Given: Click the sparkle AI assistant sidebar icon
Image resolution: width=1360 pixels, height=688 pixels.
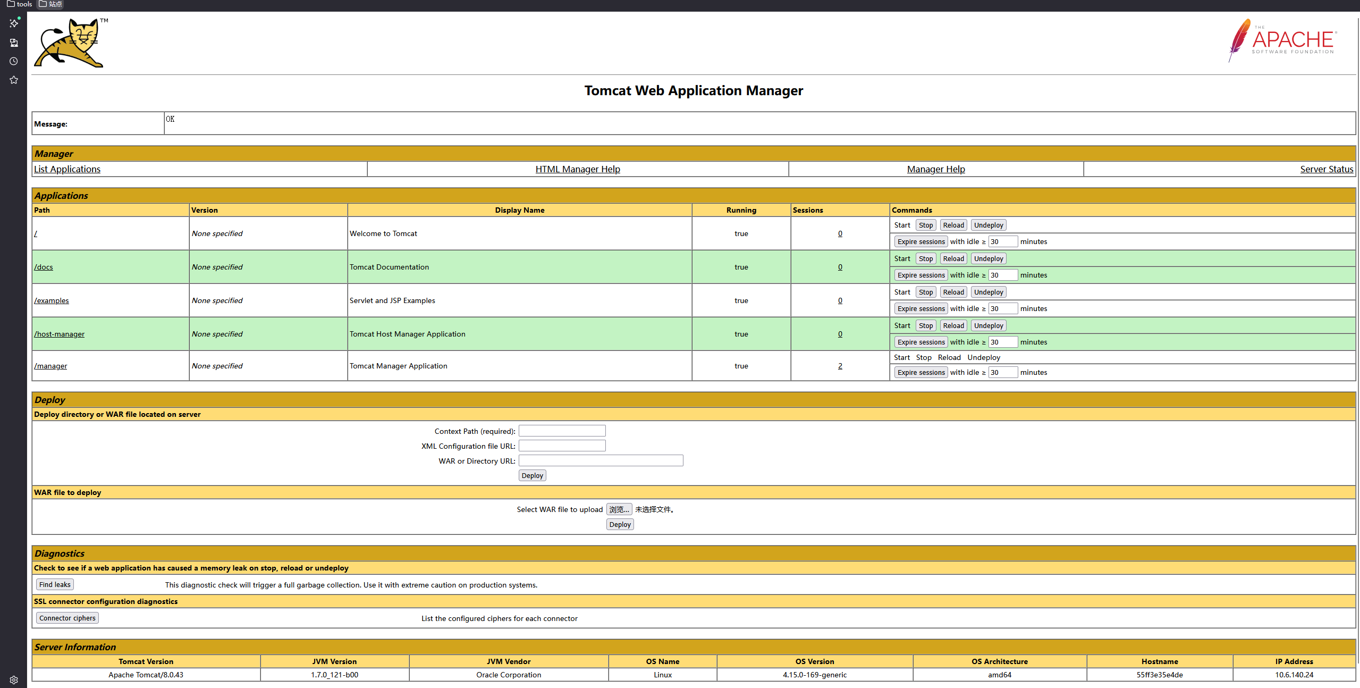Looking at the screenshot, I should (x=14, y=23).
